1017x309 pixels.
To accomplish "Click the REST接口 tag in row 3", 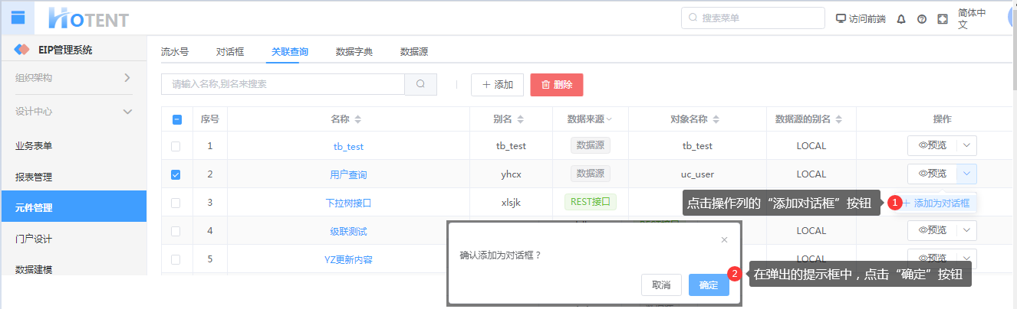I will (591, 202).
